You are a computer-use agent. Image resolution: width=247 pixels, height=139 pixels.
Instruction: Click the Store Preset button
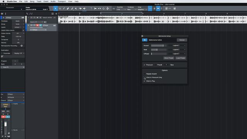point(169,58)
